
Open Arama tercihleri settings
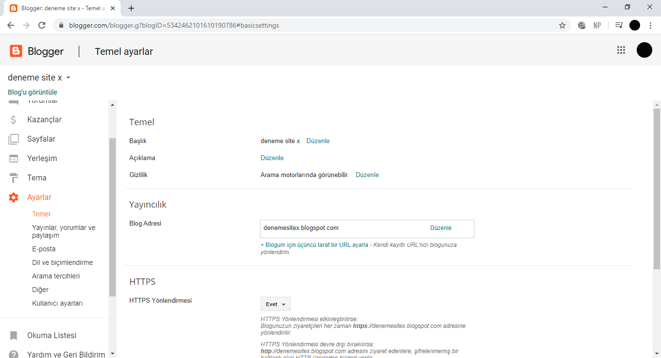56,276
